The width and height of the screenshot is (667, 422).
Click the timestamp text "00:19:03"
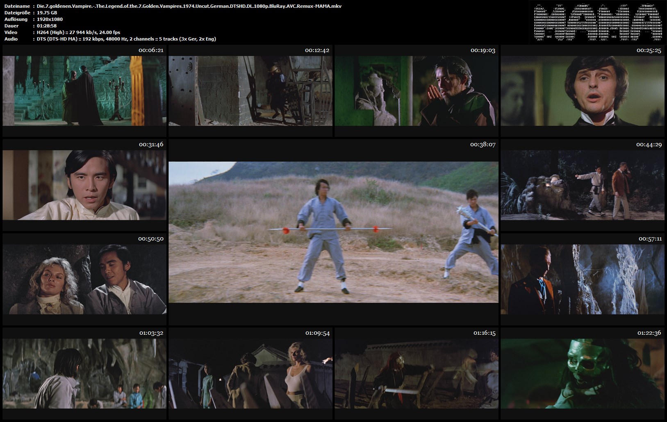483,50
